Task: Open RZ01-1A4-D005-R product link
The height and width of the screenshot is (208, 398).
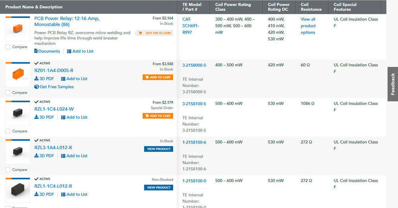Action: click(54, 70)
